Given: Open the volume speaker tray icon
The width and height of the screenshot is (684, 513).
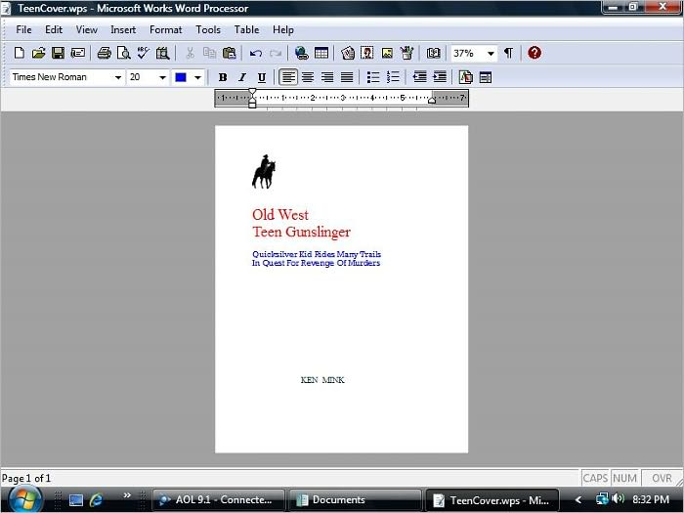Looking at the screenshot, I should (x=618, y=498).
